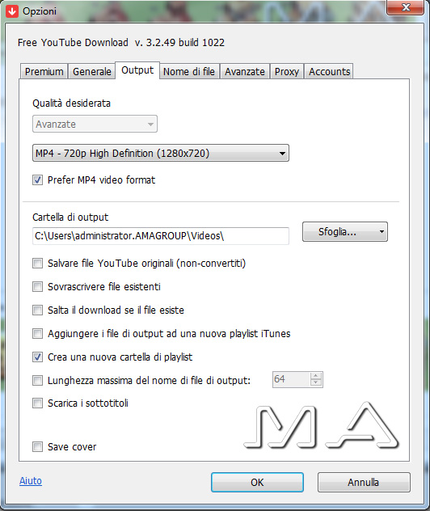The width and height of the screenshot is (430, 511).
Task: Check Sovrascrivere file esistenti
Action: [x=37, y=286]
